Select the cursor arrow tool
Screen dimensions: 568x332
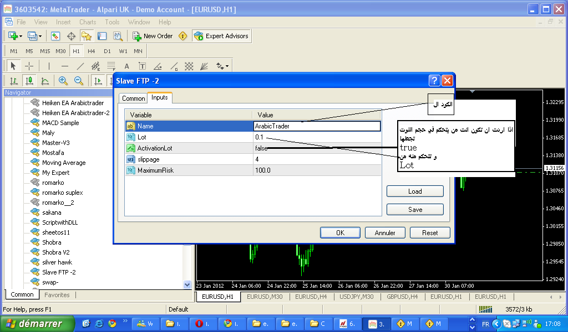tap(13, 66)
